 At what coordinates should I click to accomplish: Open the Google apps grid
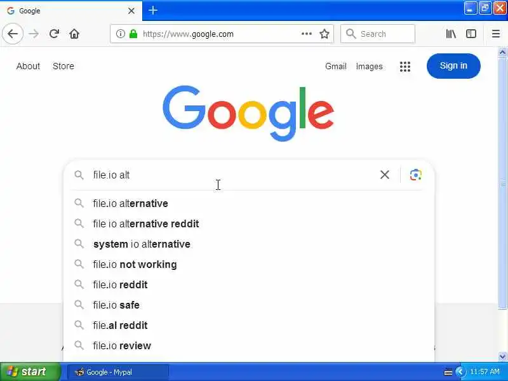click(405, 66)
